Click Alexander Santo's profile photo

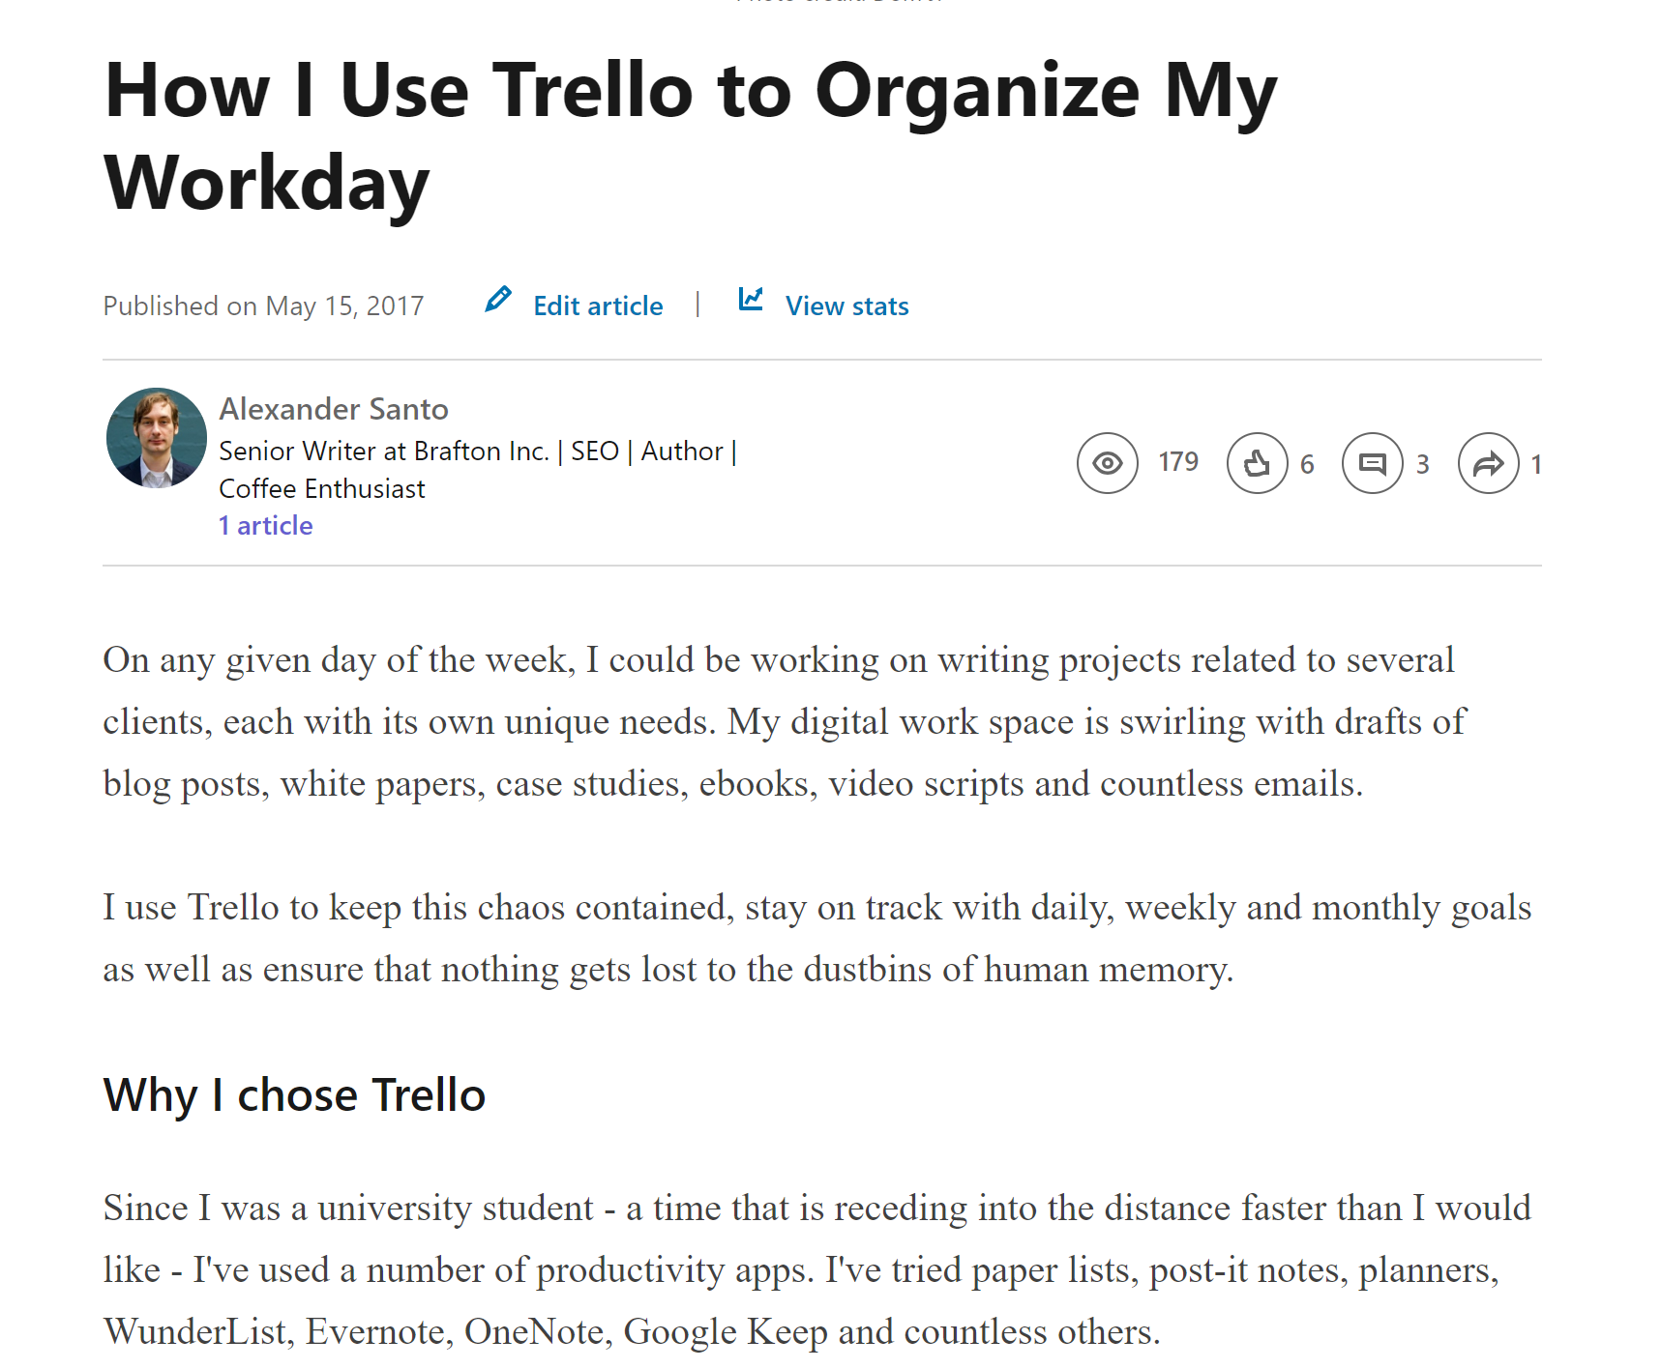pyautogui.click(x=156, y=438)
